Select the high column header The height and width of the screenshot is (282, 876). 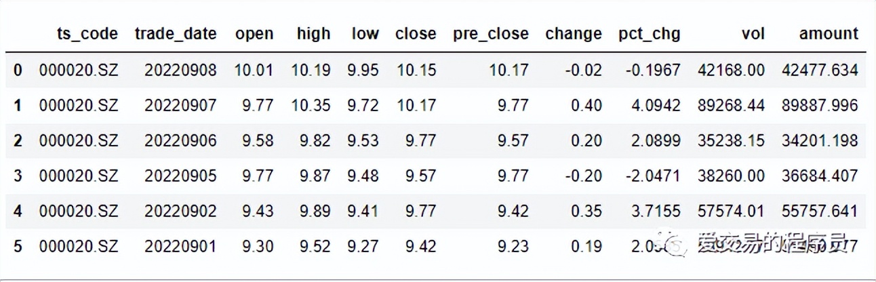tap(313, 34)
